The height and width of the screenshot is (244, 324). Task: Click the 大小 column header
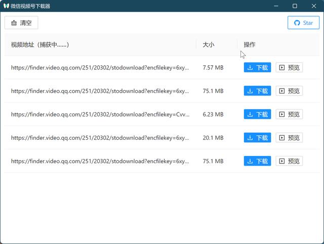208,45
